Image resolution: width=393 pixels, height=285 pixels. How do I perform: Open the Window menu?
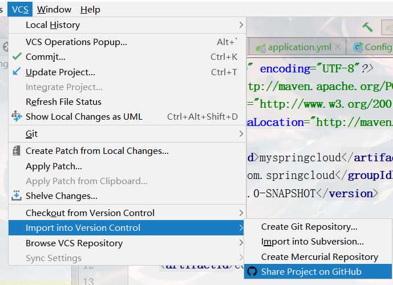point(54,9)
